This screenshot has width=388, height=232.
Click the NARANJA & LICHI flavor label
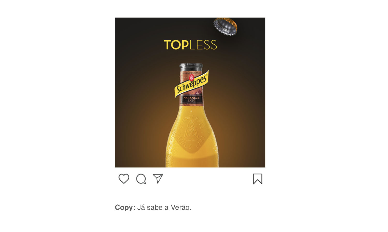[x=191, y=99]
